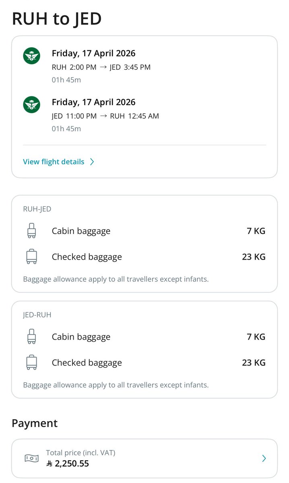Click JED-RUH cabin baggage suitcase icon
Screen dimensions: 289x483
click(31, 336)
